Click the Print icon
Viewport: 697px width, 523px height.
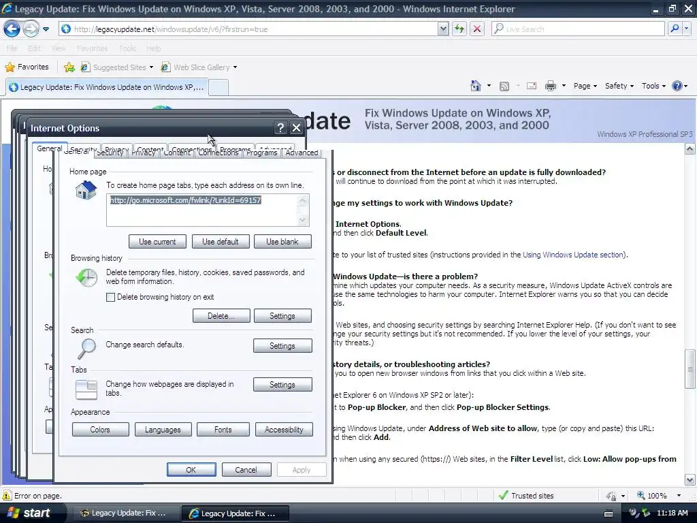pyautogui.click(x=550, y=86)
